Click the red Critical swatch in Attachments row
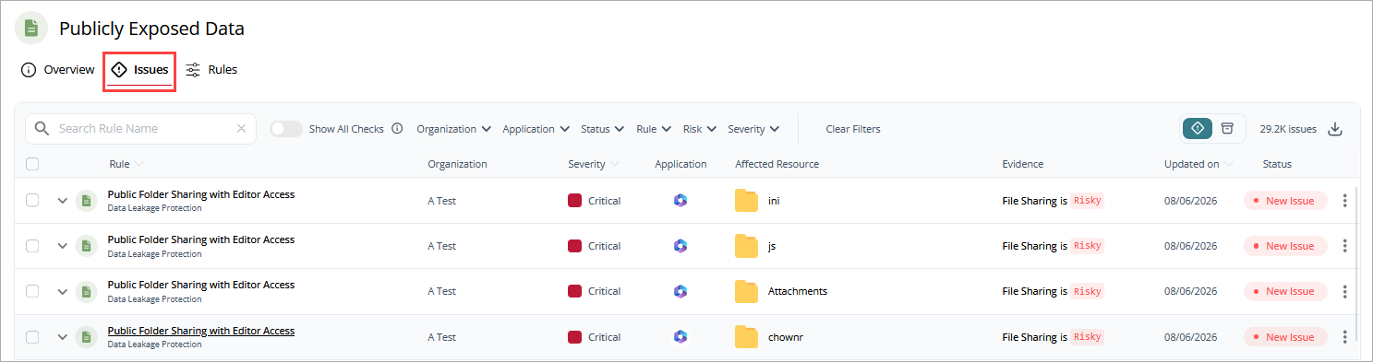This screenshot has width=1373, height=362. [574, 291]
